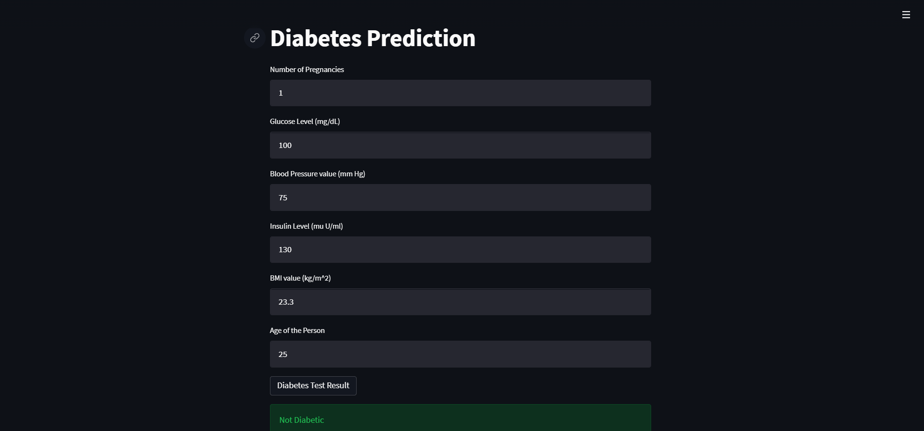The width and height of the screenshot is (924, 431).
Task: Click the Number of Pregnancies label
Action: (x=307, y=69)
